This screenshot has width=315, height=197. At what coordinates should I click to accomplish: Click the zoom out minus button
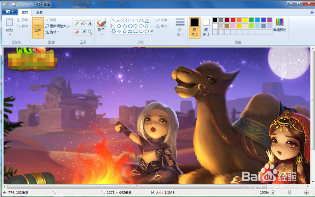[x=273, y=193]
